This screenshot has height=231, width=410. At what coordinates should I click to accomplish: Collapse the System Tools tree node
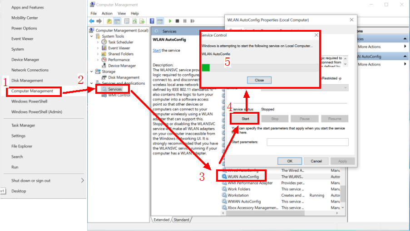coord(93,36)
